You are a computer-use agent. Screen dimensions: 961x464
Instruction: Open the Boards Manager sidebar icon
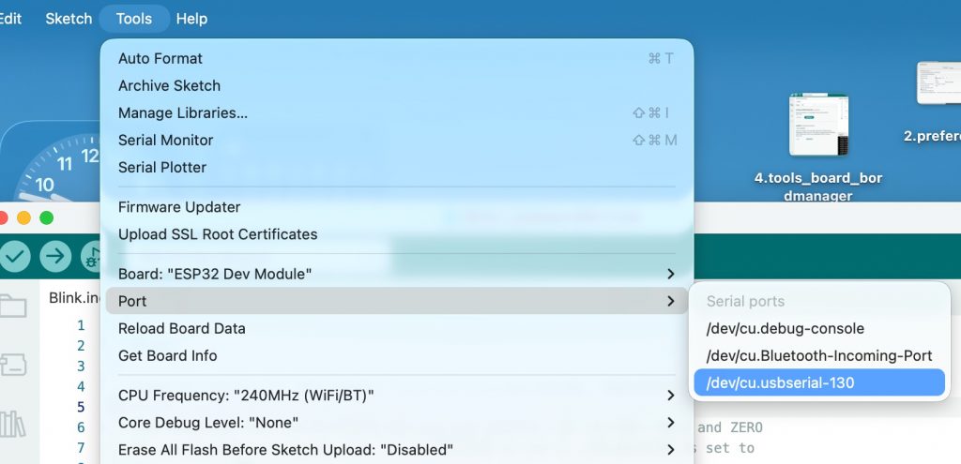coord(13,364)
